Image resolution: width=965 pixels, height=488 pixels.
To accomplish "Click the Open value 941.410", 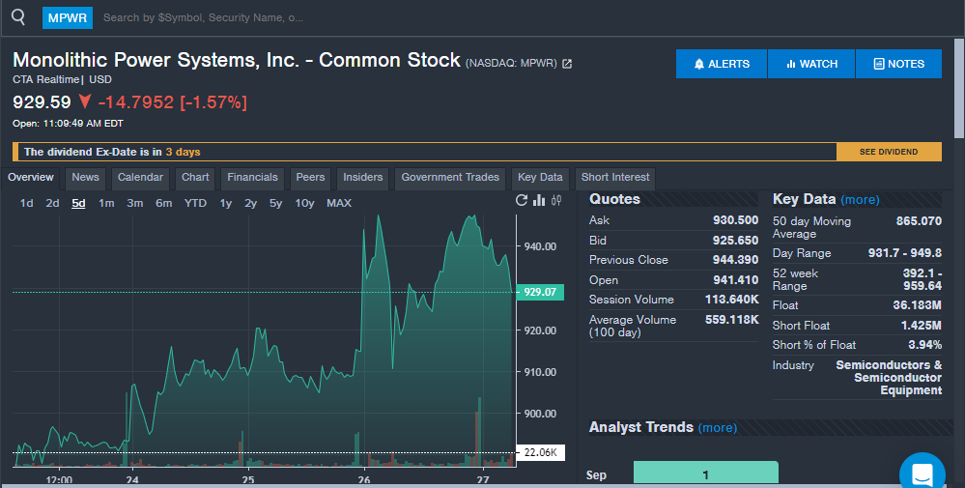I will tap(735, 280).
